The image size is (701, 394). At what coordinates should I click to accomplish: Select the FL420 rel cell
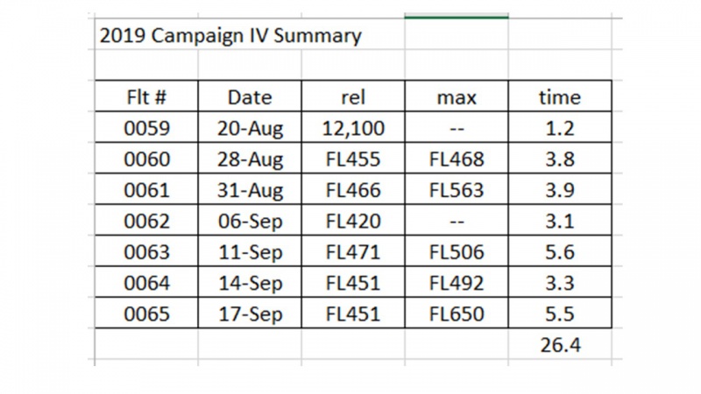[355, 221]
